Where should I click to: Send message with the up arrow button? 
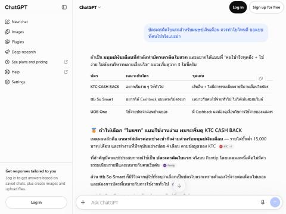pos(275,202)
